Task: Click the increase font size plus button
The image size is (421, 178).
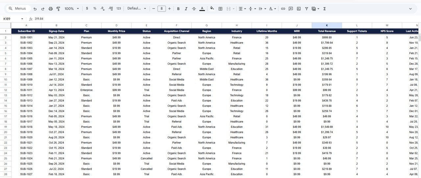Action: (x=169, y=9)
